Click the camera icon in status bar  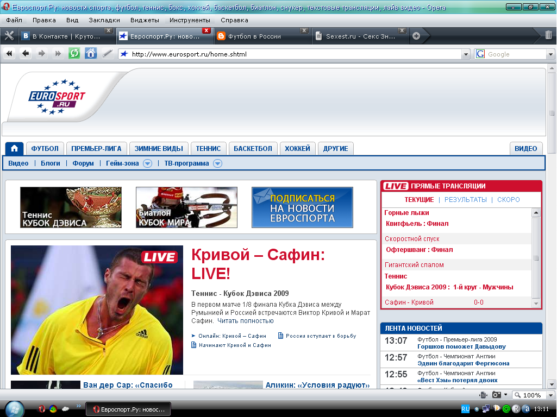click(x=496, y=395)
